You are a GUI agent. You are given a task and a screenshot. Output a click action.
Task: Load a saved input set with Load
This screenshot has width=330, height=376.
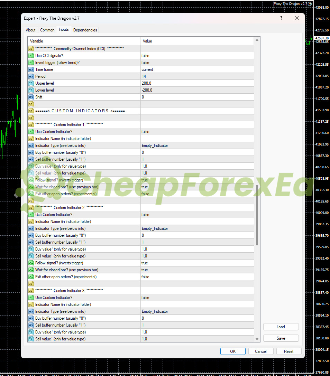(281, 327)
